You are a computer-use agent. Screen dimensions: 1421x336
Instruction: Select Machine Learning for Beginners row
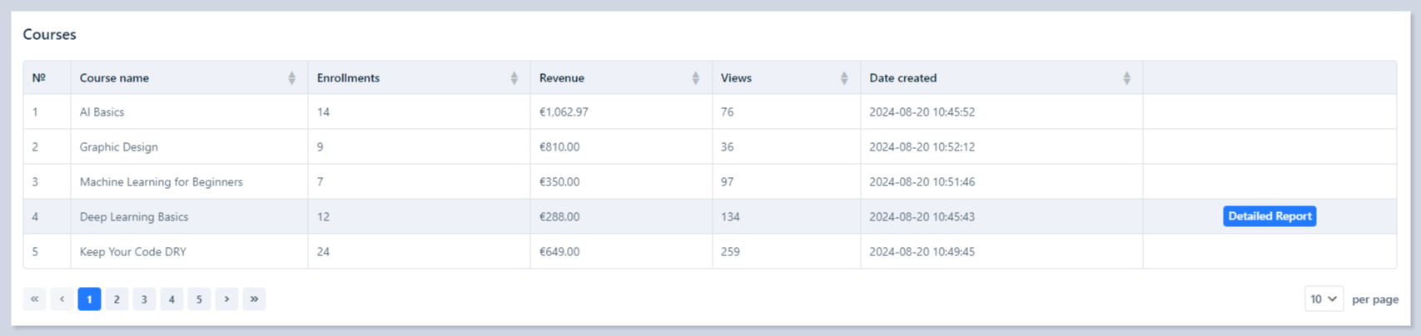coord(161,182)
